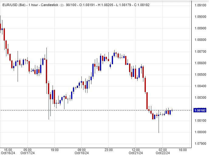Click the current price tag 1.08192
Screen dimensions: 209x155
tap(200, 110)
